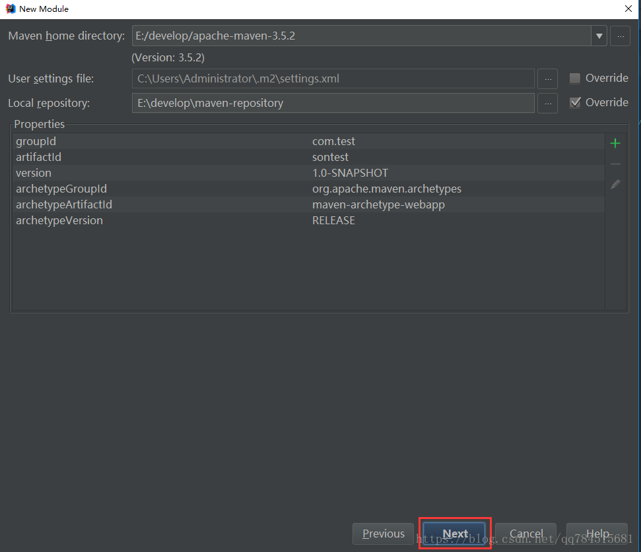The width and height of the screenshot is (641, 552).
Task: Click the Help button
Action: click(597, 534)
